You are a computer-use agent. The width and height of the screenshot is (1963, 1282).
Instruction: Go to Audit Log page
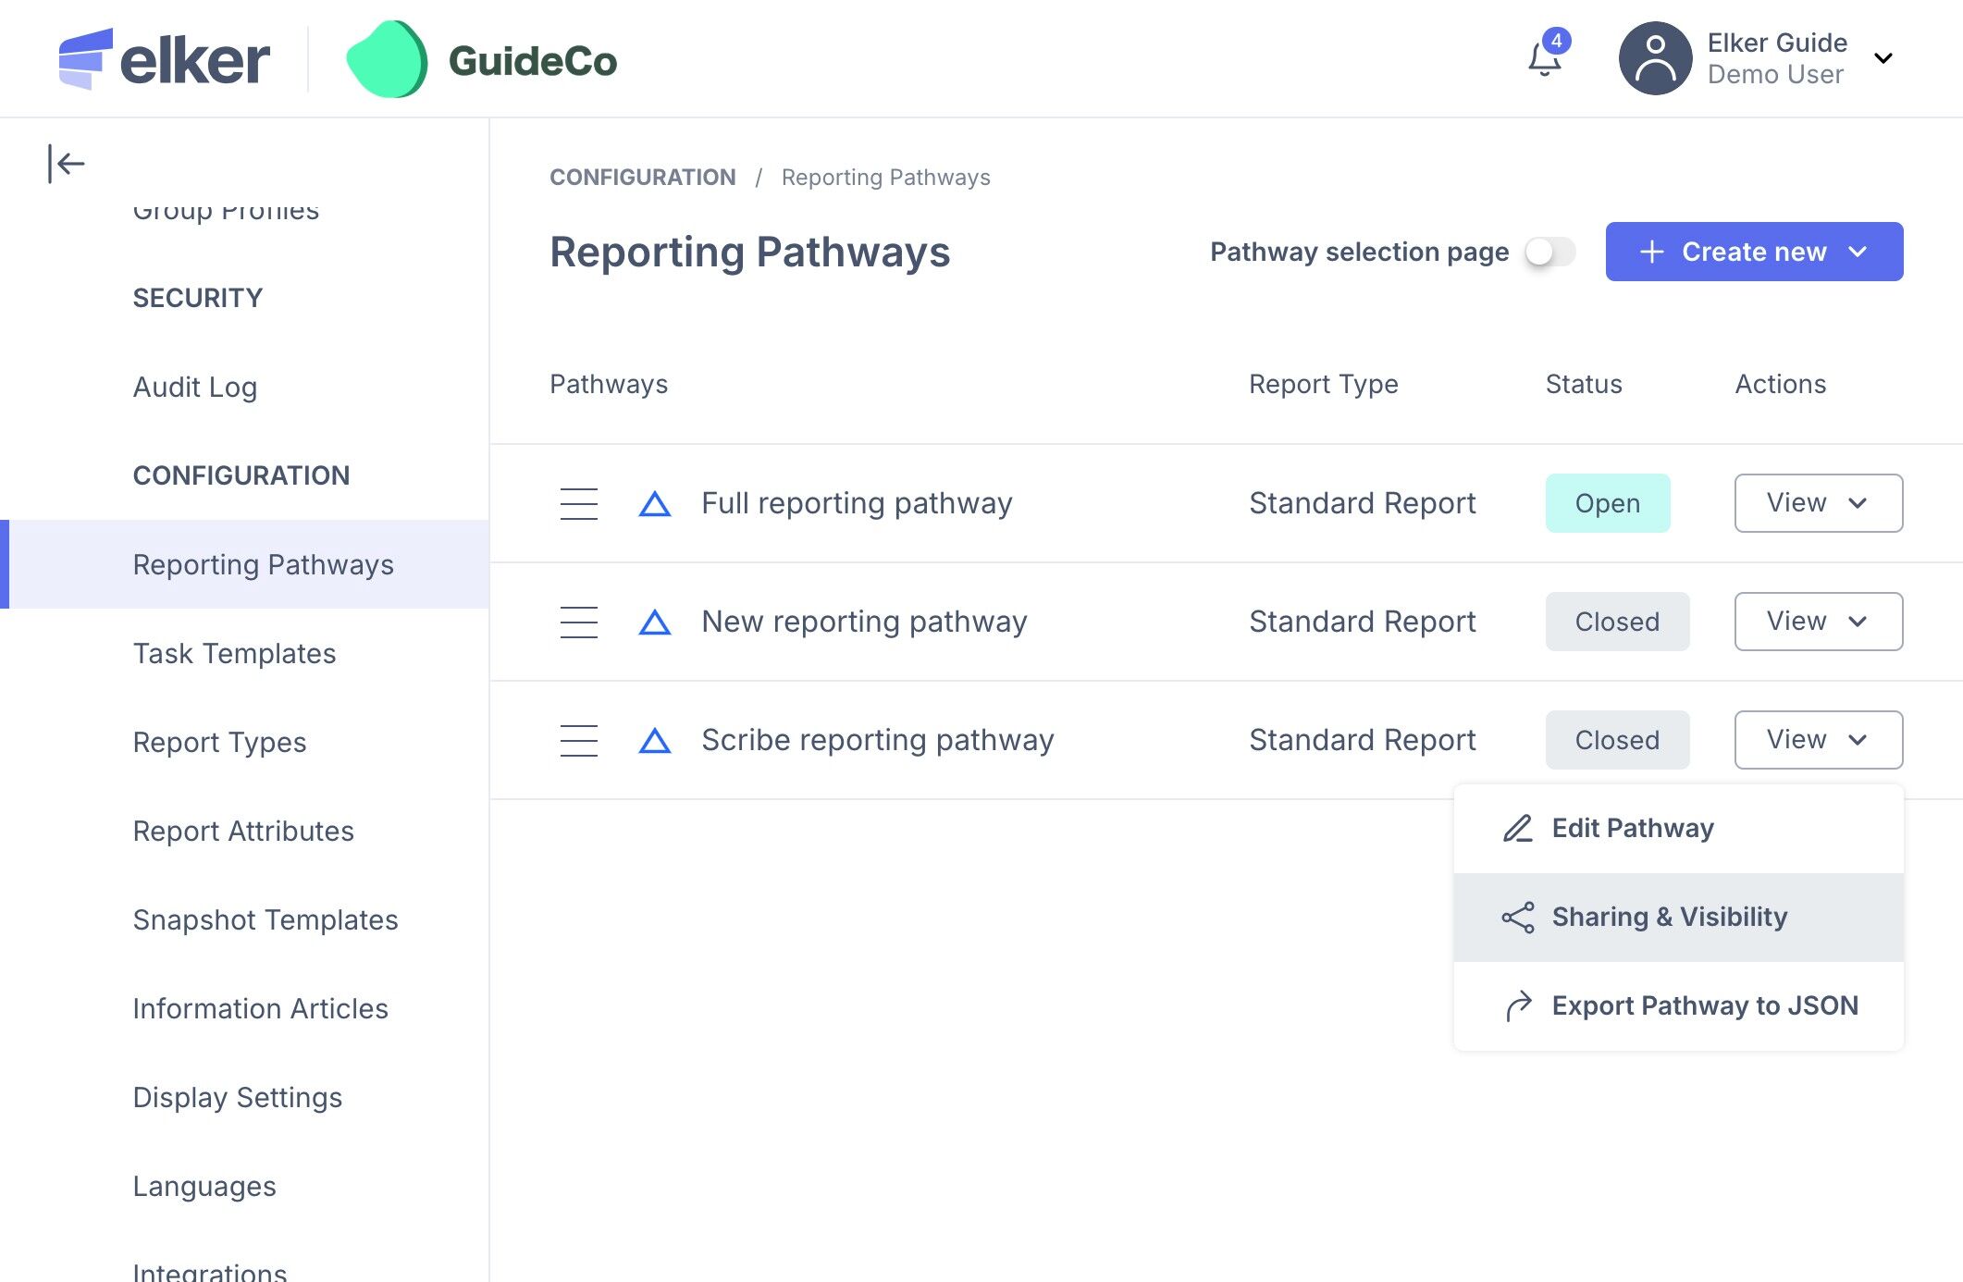click(195, 388)
